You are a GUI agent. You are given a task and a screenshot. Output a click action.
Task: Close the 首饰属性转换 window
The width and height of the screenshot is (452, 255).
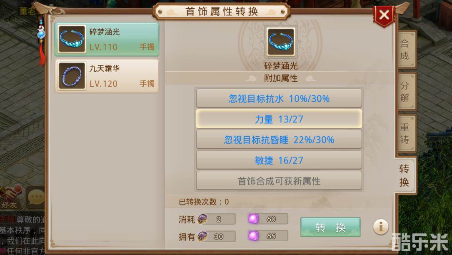pyautogui.click(x=384, y=15)
